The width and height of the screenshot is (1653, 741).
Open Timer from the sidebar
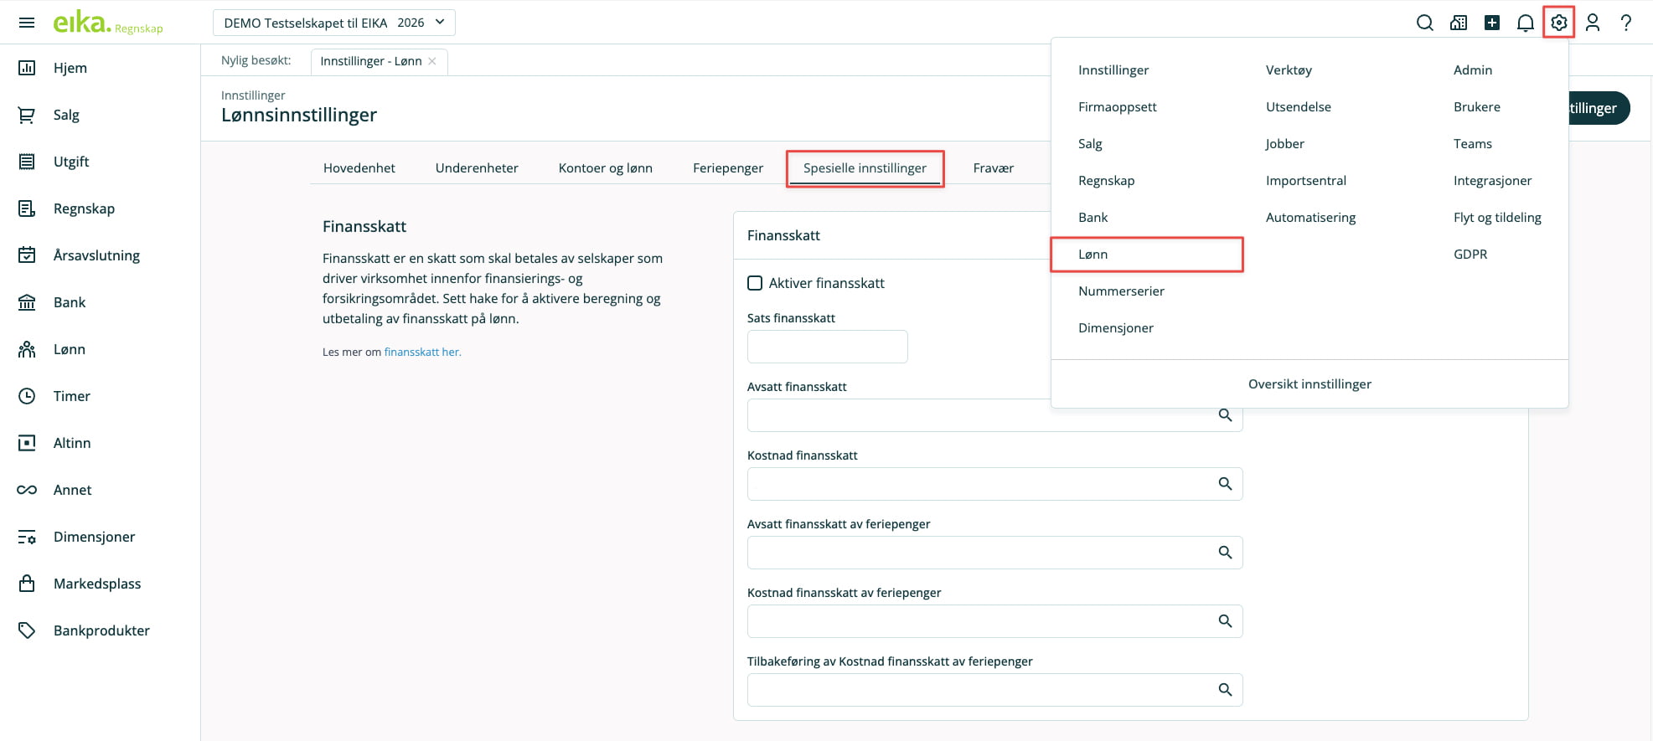pos(71,396)
